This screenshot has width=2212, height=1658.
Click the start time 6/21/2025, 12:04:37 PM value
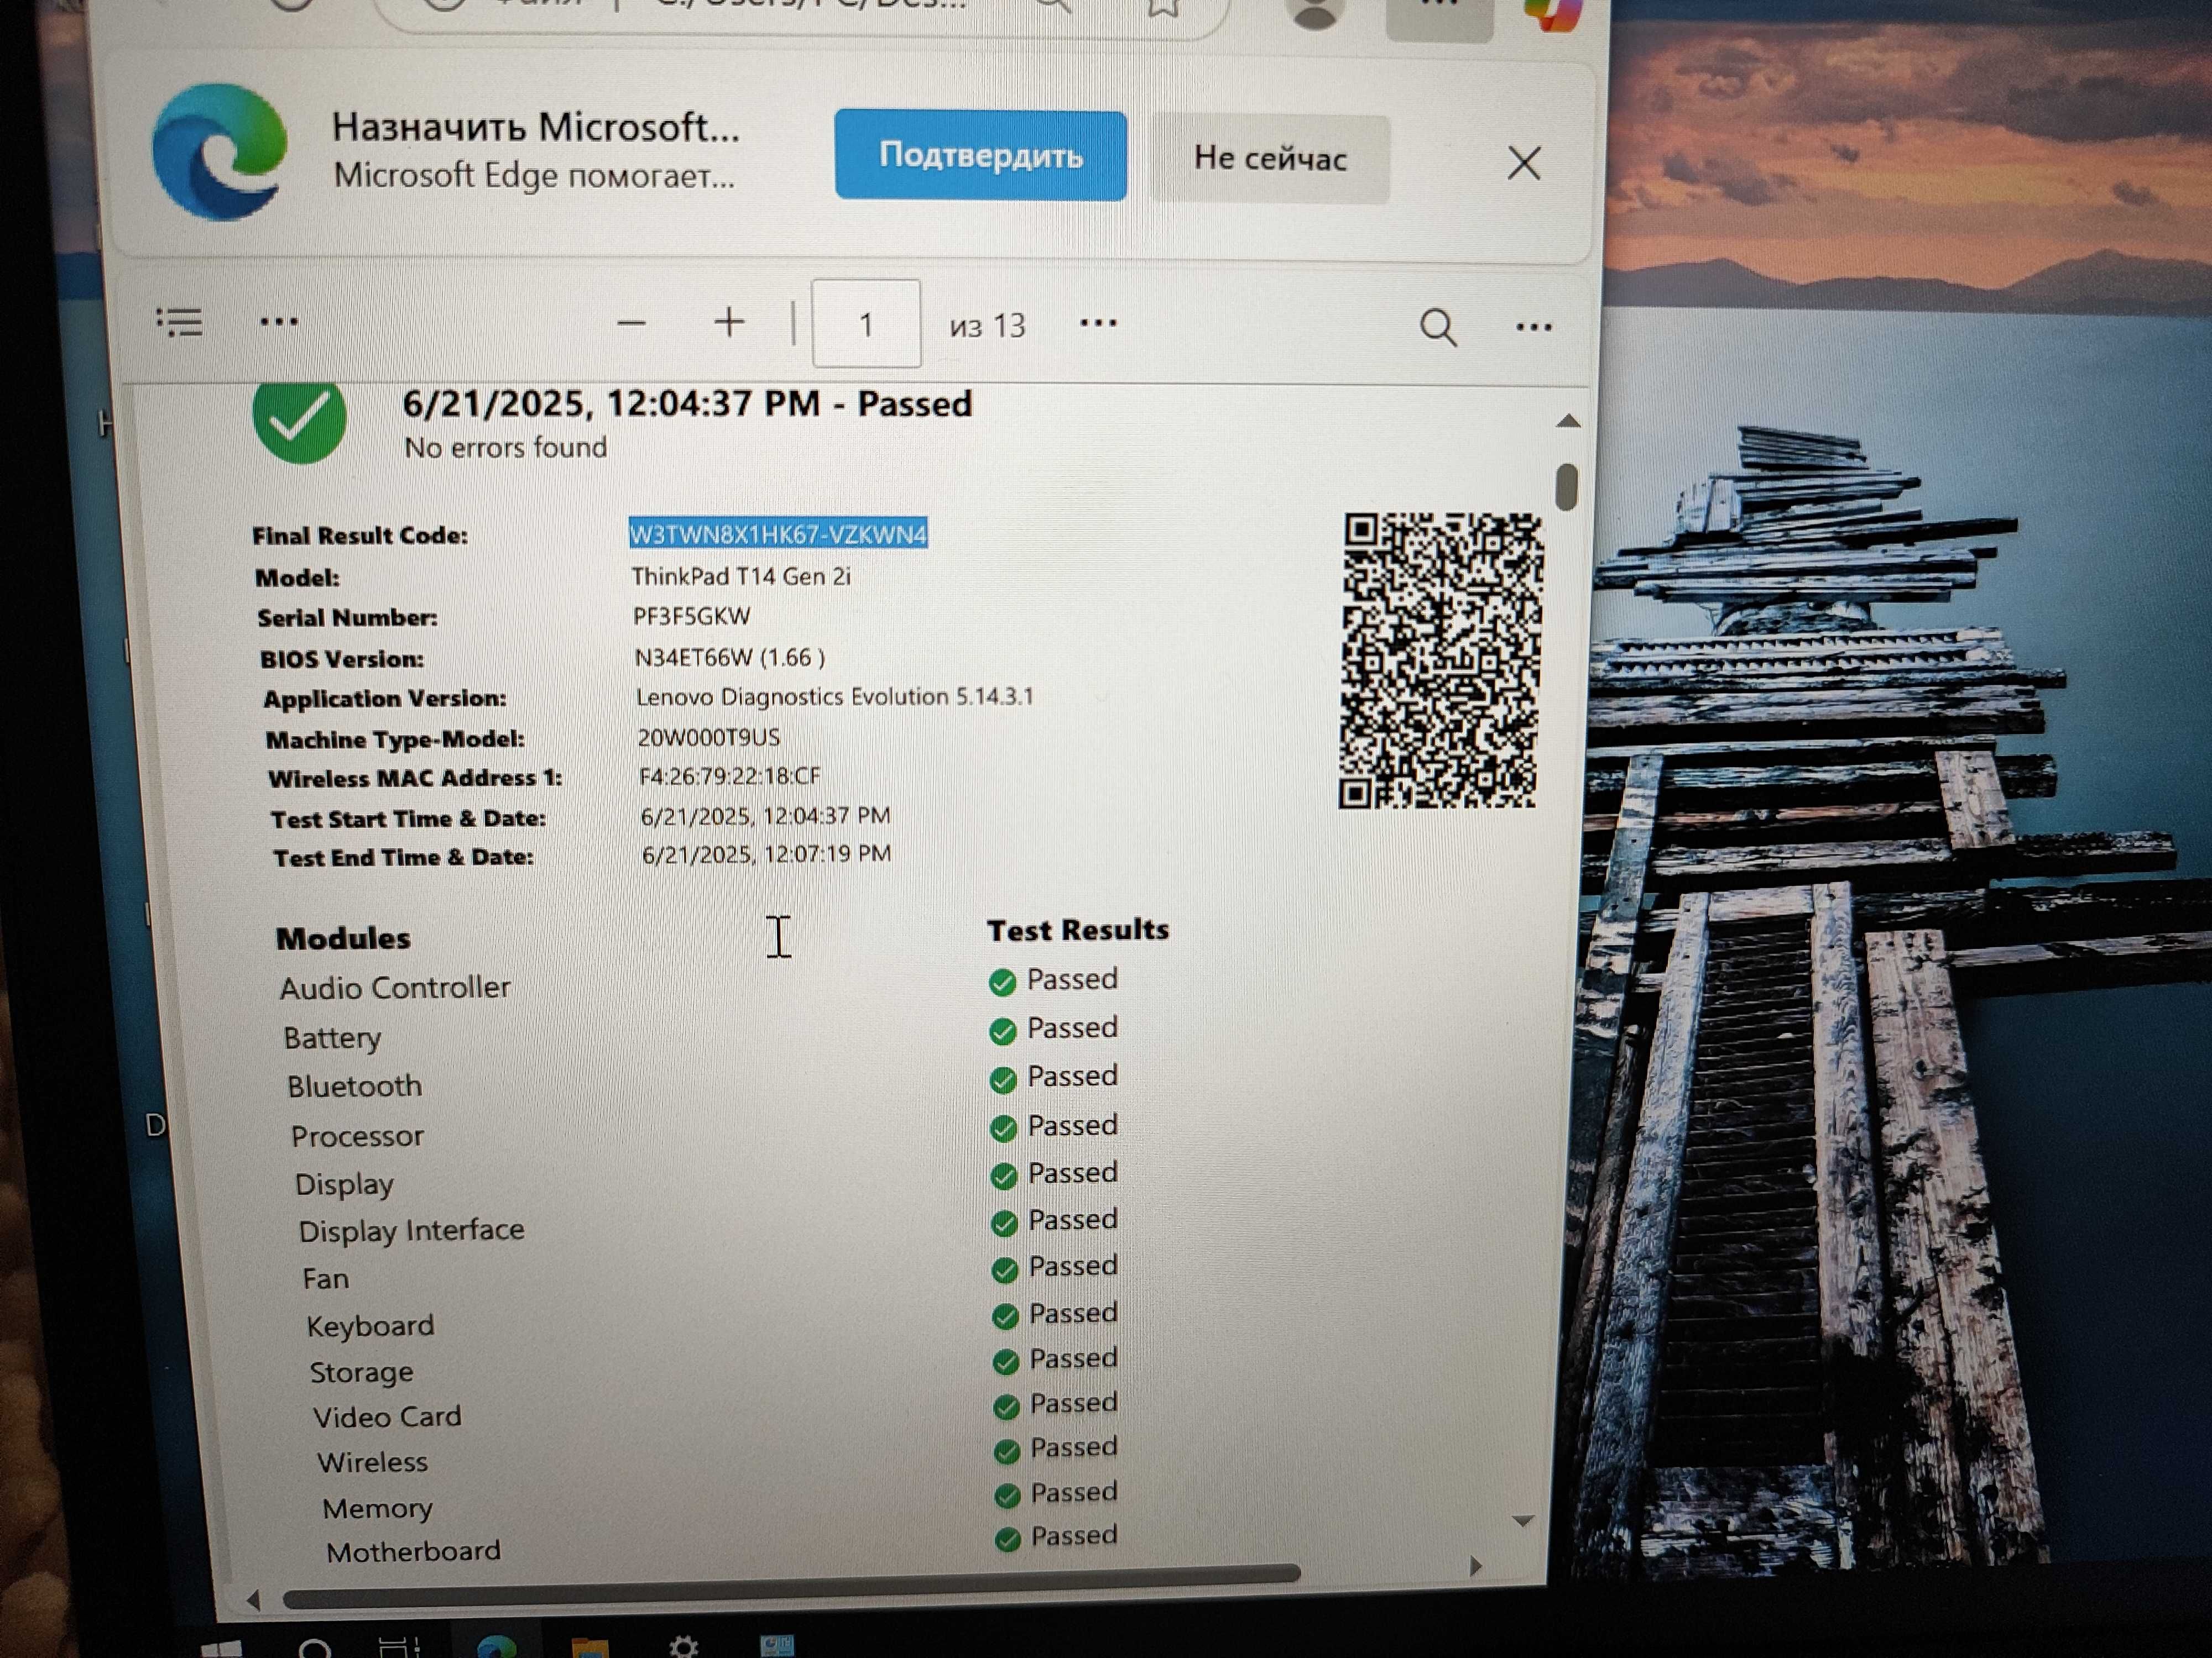[x=766, y=816]
